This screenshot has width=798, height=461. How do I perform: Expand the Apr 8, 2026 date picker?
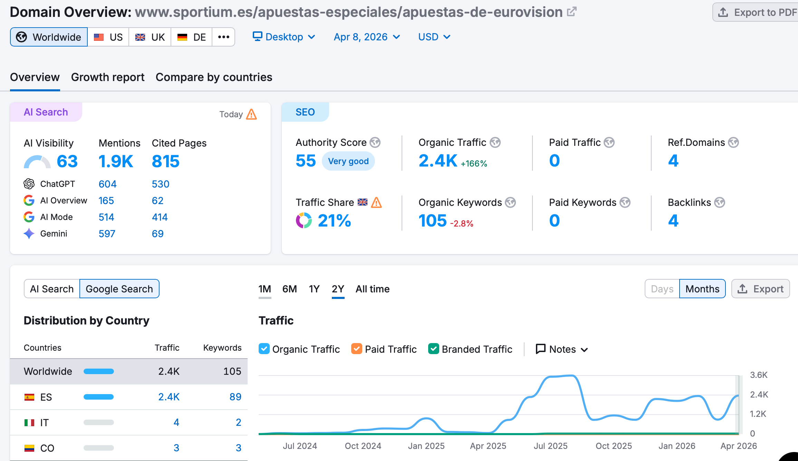[x=367, y=37]
